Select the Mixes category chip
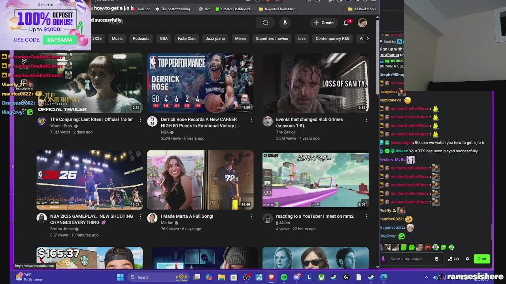The image size is (506, 284). point(240,39)
